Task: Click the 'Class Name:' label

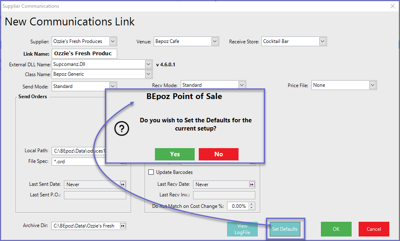Action: 38,74
